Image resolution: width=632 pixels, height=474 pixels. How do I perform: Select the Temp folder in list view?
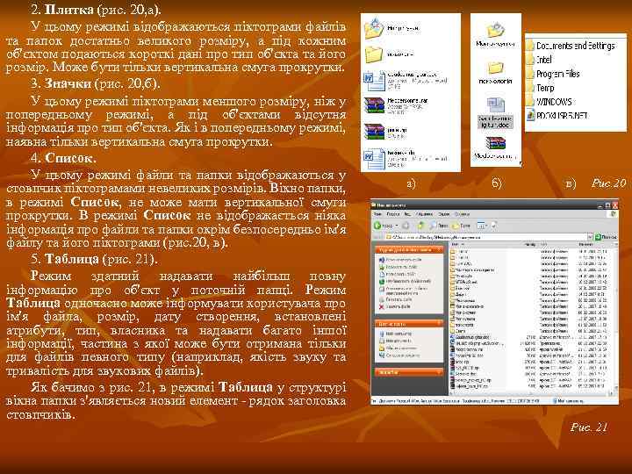click(x=540, y=88)
